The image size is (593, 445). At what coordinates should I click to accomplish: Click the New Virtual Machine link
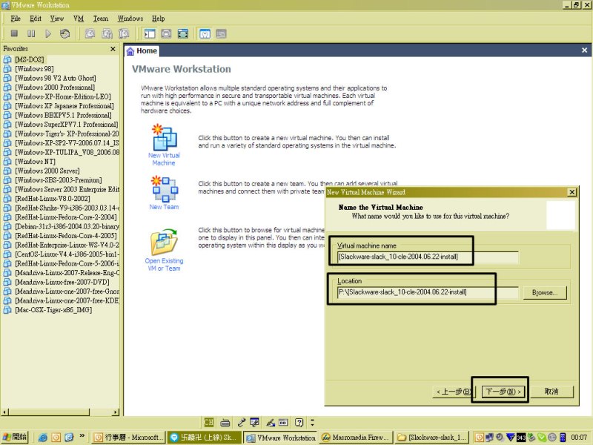click(164, 159)
